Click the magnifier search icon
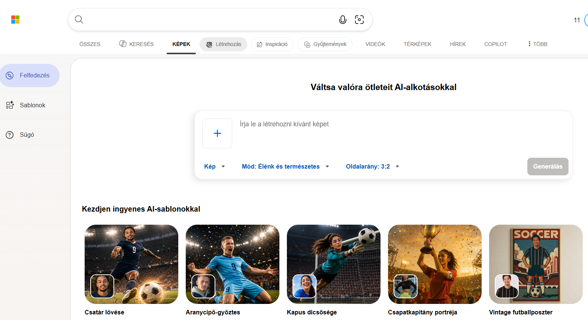This screenshot has height=320, width=588. [x=79, y=19]
